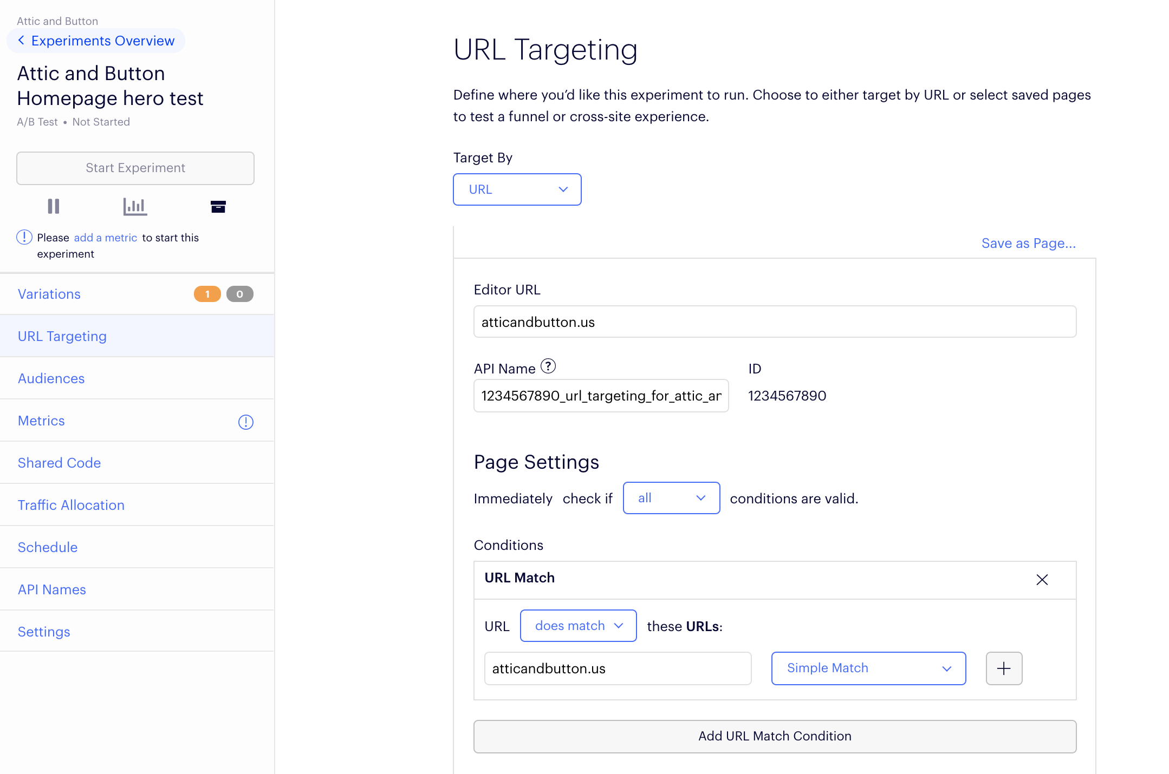Click the Metrics warning alert icon
The width and height of the screenshot is (1169, 774).
[245, 422]
